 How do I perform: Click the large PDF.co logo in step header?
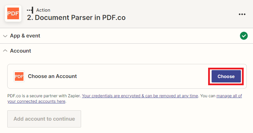click(x=13, y=13)
